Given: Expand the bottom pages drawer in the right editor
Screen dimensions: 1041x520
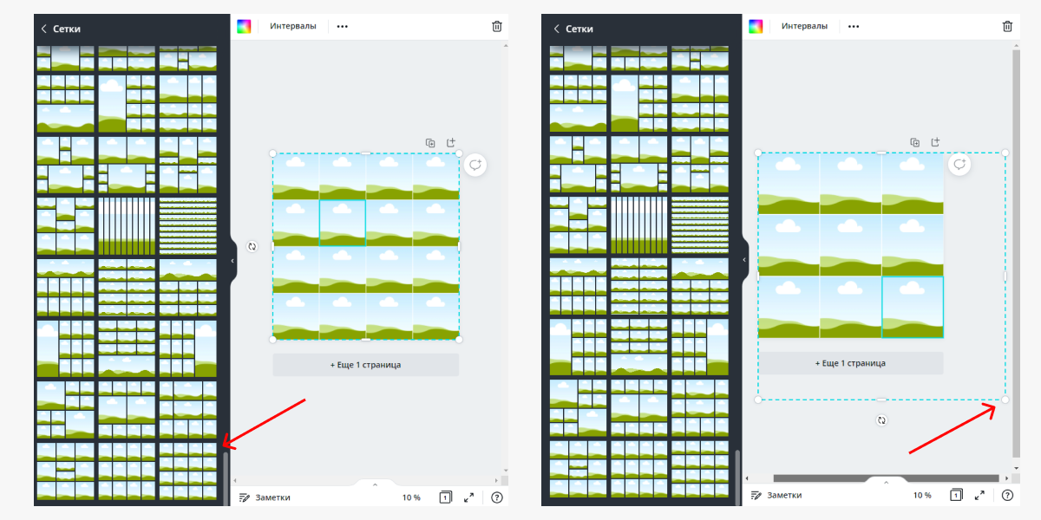Looking at the screenshot, I should (886, 483).
